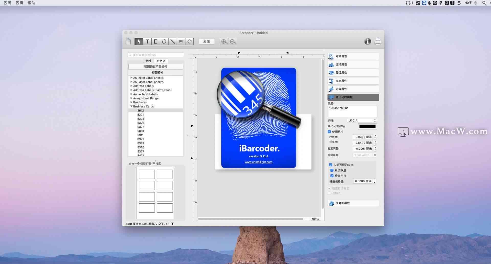This screenshot has width=491, height=264.
Task: Expand the Brochures group
Action: tap(131, 102)
